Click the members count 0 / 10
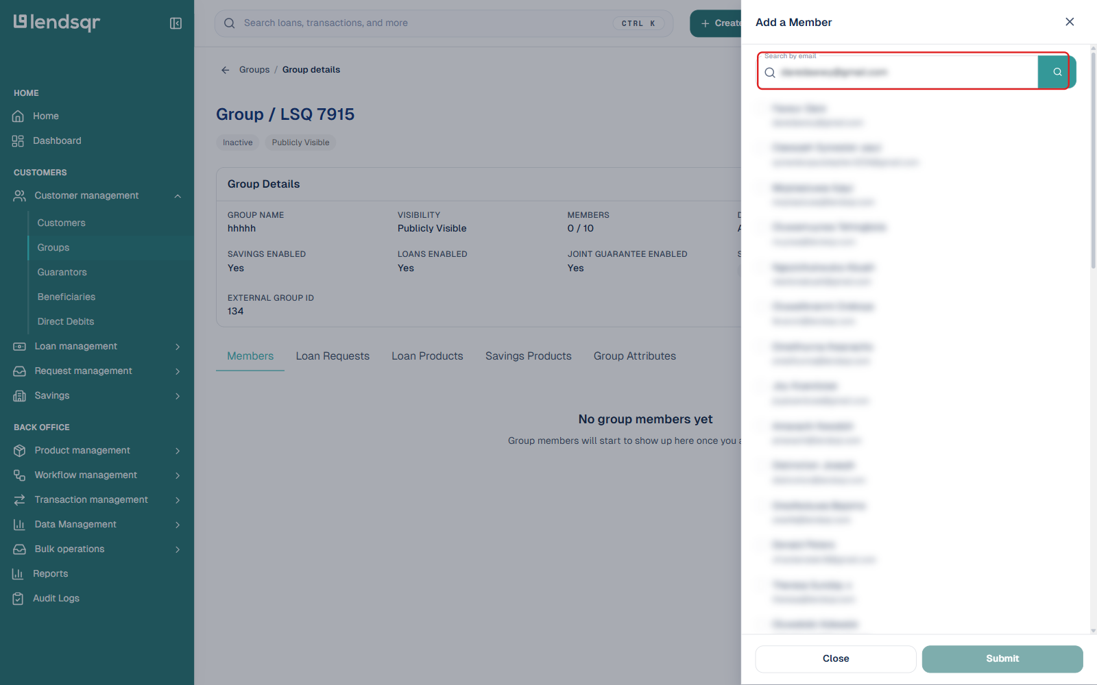The image size is (1097, 685). [581, 229]
